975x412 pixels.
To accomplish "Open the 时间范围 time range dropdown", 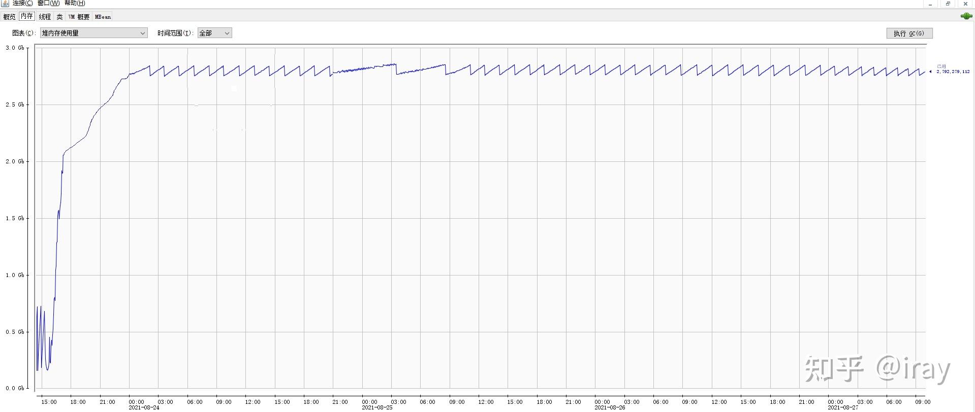I will pyautogui.click(x=215, y=33).
